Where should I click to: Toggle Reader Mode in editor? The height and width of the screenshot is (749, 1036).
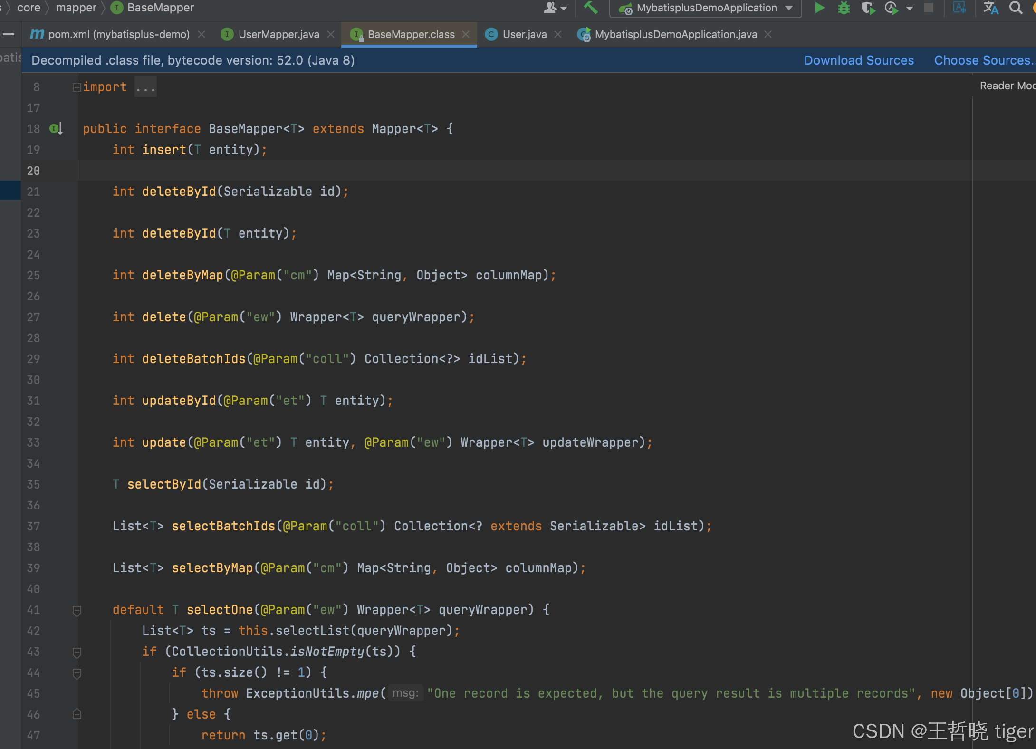tap(1007, 86)
